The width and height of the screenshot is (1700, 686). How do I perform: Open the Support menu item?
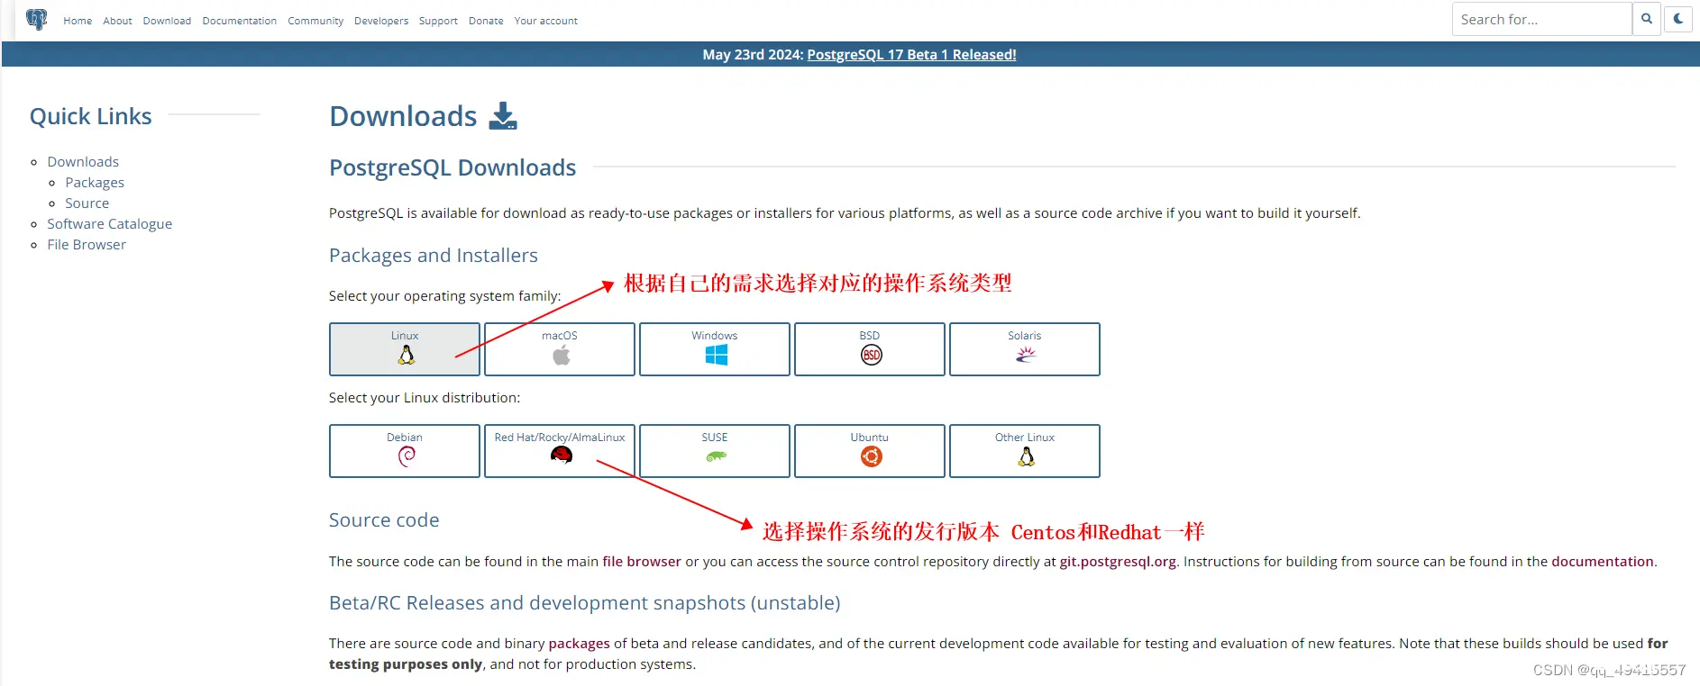click(x=438, y=21)
